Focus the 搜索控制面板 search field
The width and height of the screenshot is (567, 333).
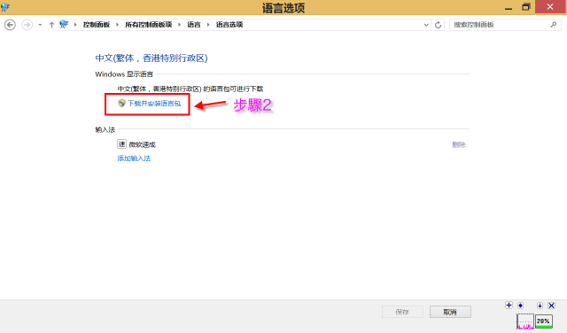point(505,25)
